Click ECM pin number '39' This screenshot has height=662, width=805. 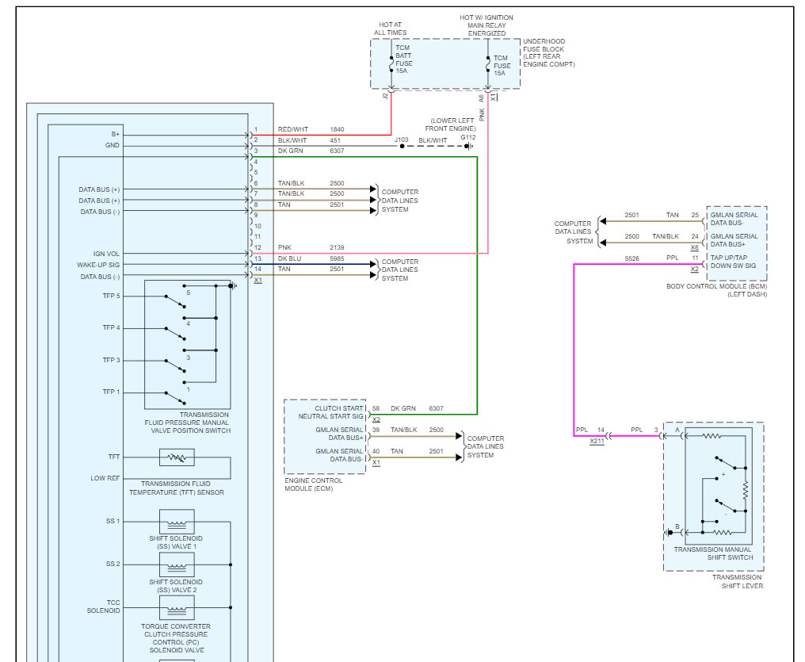[x=376, y=430]
